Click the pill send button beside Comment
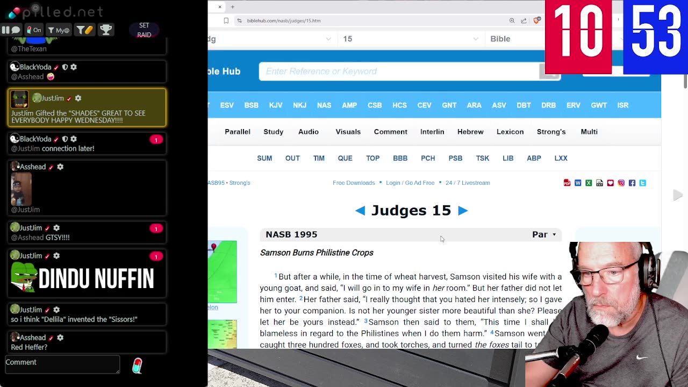688x387 pixels. pos(138,366)
